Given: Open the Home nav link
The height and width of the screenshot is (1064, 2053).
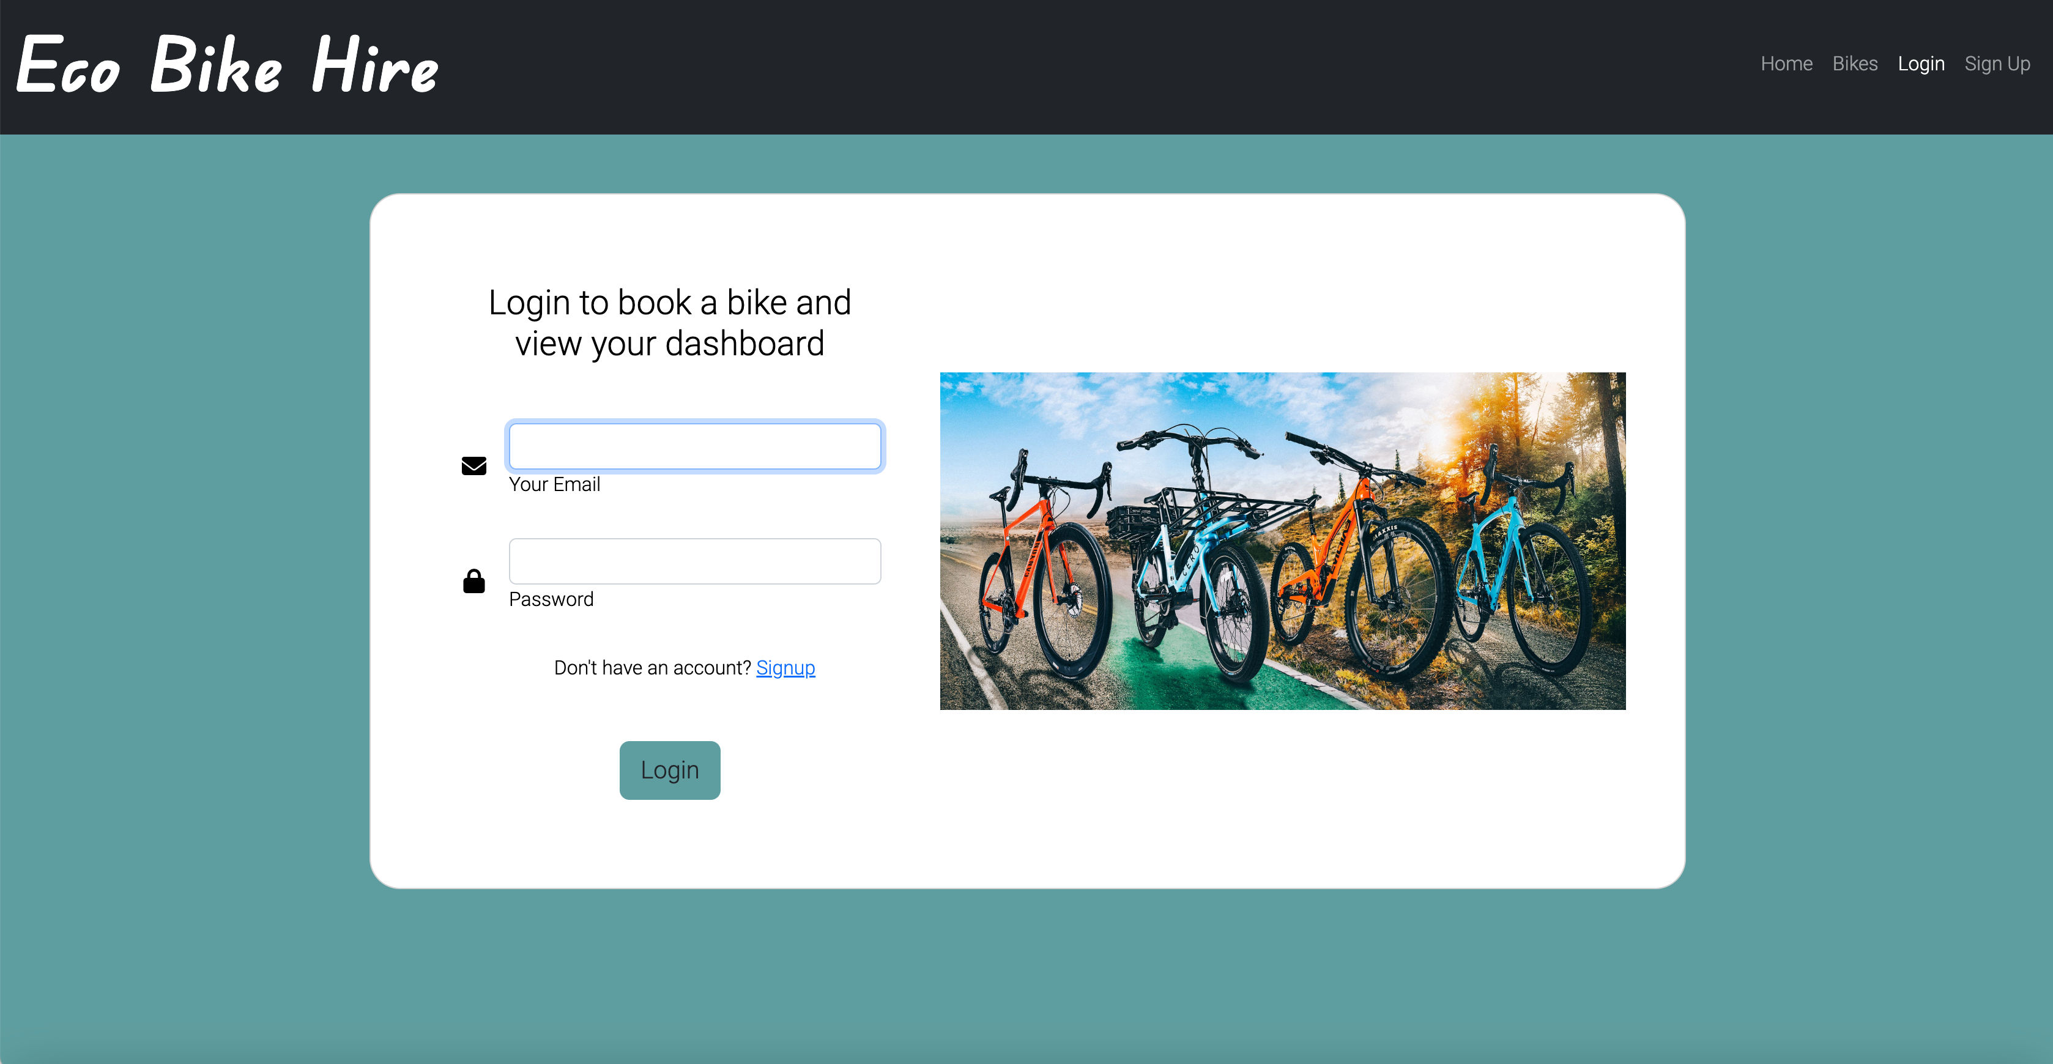Looking at the screenshot, I should click(x=1786, y=64).
